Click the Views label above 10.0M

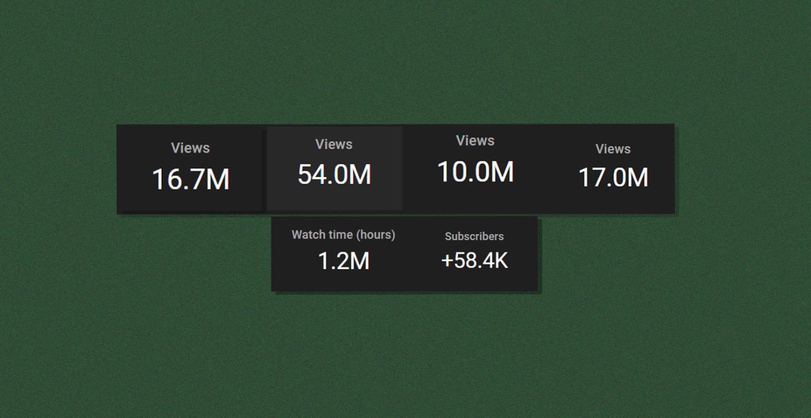pyautogui.click(x=475, y=141)
